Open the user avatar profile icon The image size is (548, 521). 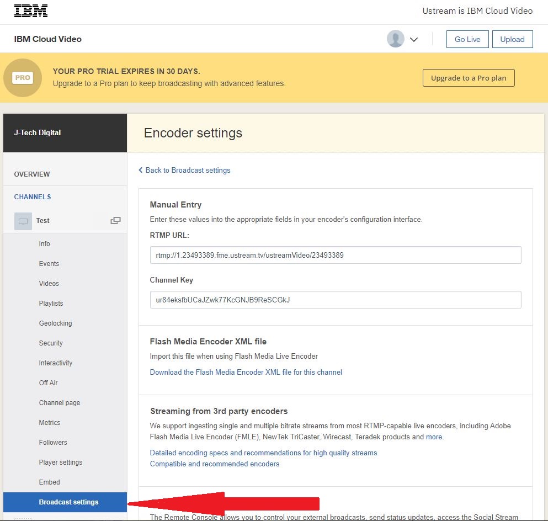click(x=395, y=39)
